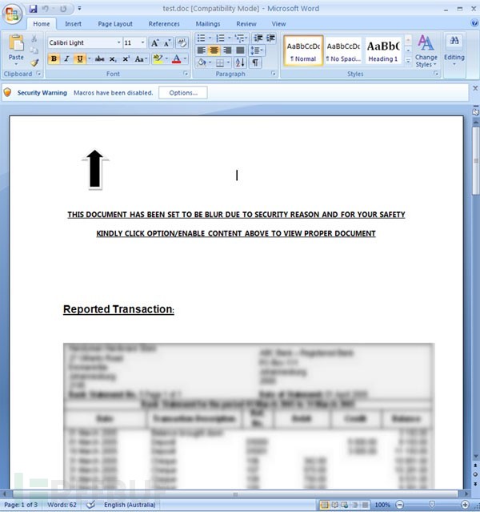The image size is (480, 512).
Task: Zoom out with minus button
Action: click(x=399, y=505)
